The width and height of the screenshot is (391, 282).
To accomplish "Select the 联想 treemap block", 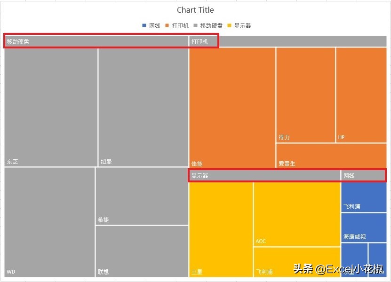I will point(142,251).
